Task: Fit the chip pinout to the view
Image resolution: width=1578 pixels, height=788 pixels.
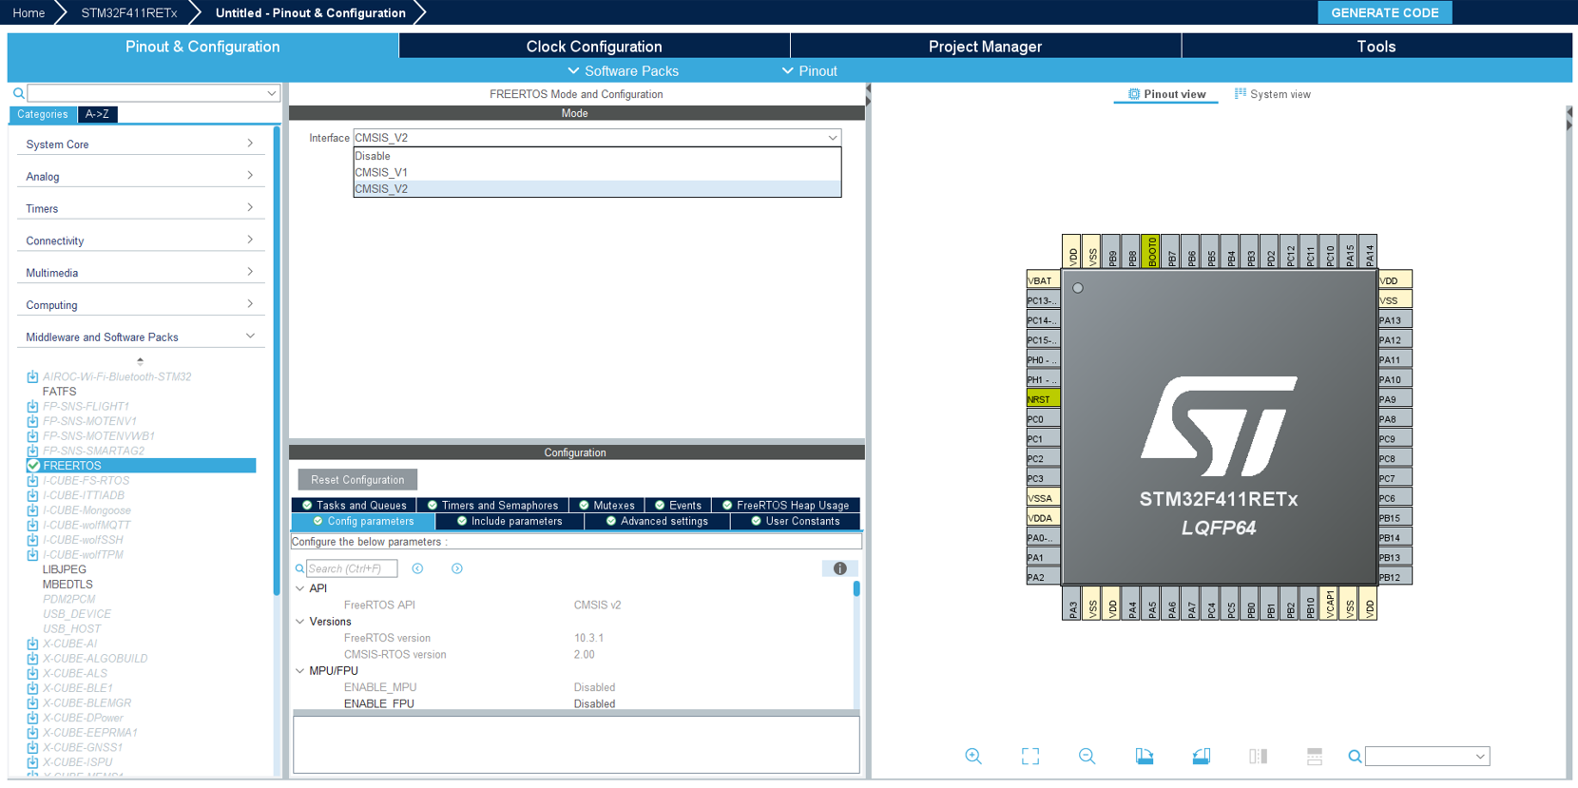Action: pos(1030,756)
